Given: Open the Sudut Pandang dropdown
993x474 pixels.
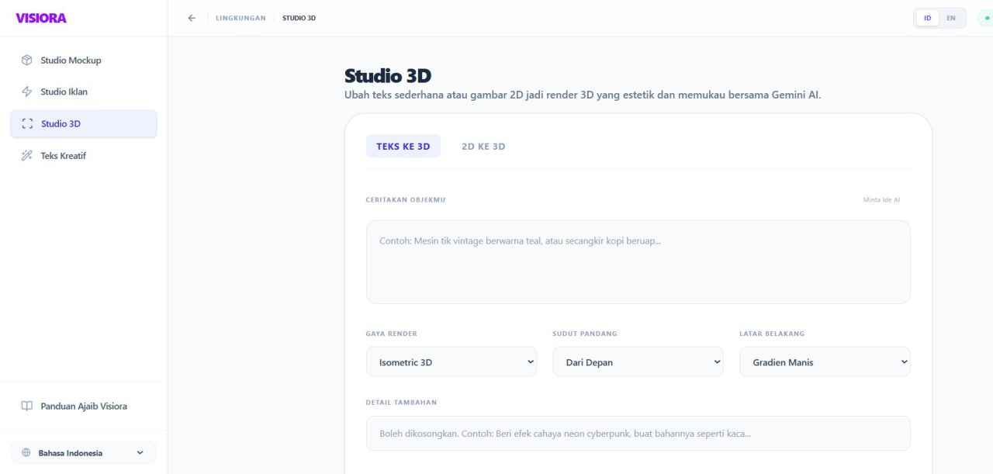Looking at the screenshot, I should pyautogui.click(x=638, y=362).
